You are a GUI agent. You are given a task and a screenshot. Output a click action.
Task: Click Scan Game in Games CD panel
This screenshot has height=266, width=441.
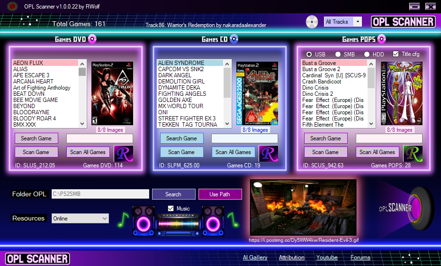pyautogui.click(x=182, y=152)
